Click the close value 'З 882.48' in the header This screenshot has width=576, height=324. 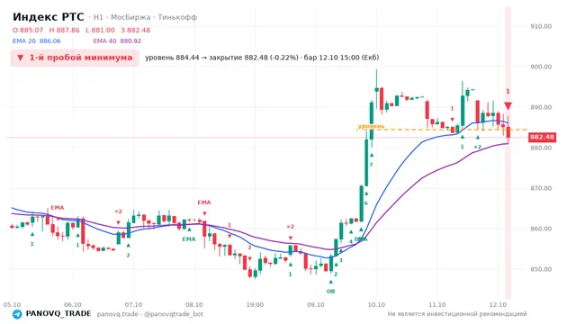[136, 30]
